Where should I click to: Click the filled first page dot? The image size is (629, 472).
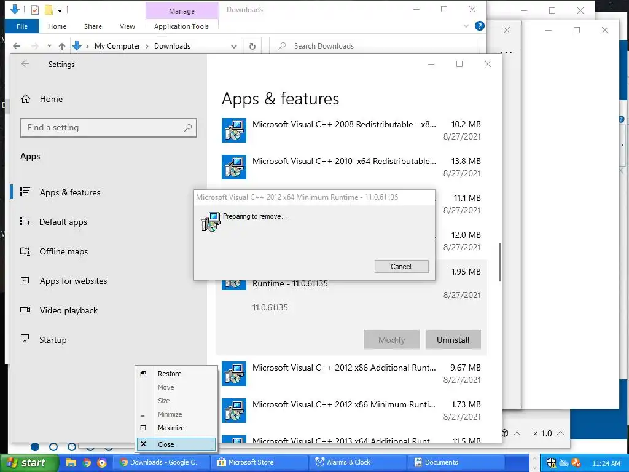coord(35,447)
